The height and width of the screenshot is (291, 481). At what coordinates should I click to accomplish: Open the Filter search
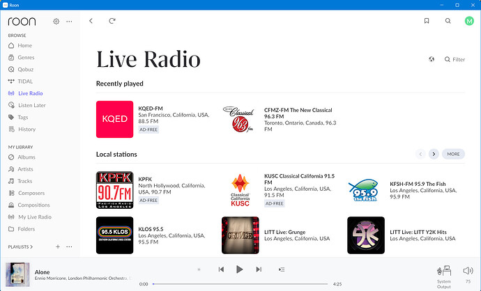455,59
